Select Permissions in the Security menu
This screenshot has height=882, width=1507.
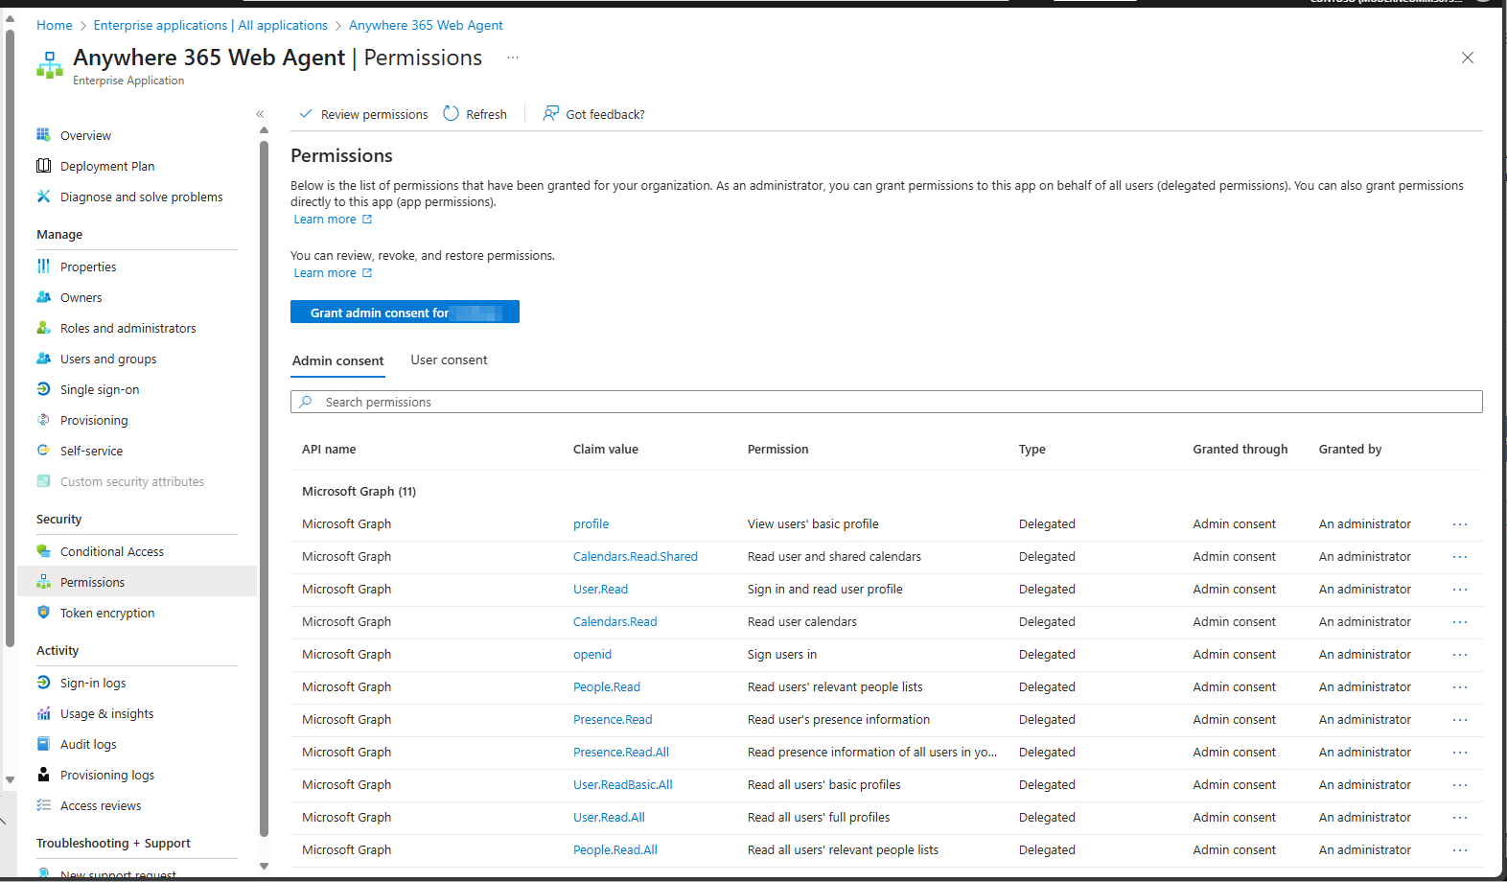click(x=137, y=582)
